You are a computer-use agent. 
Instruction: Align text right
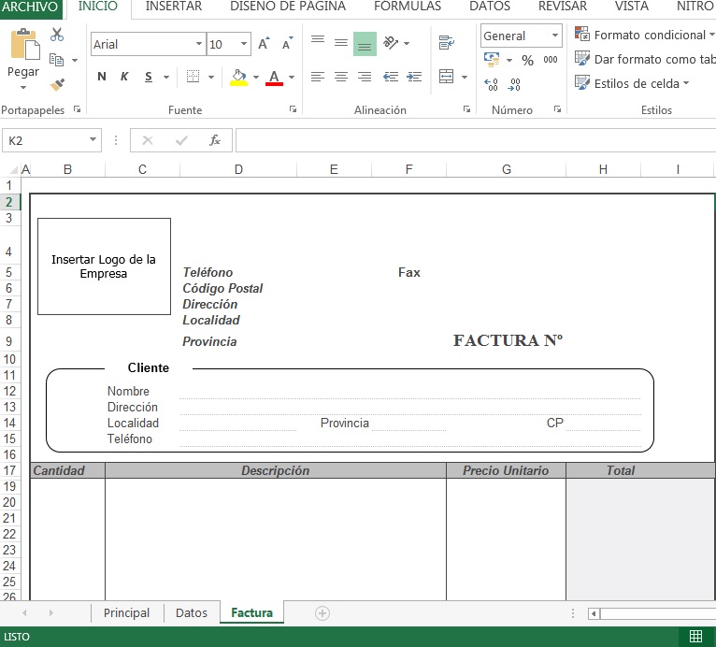pos(364,77)
